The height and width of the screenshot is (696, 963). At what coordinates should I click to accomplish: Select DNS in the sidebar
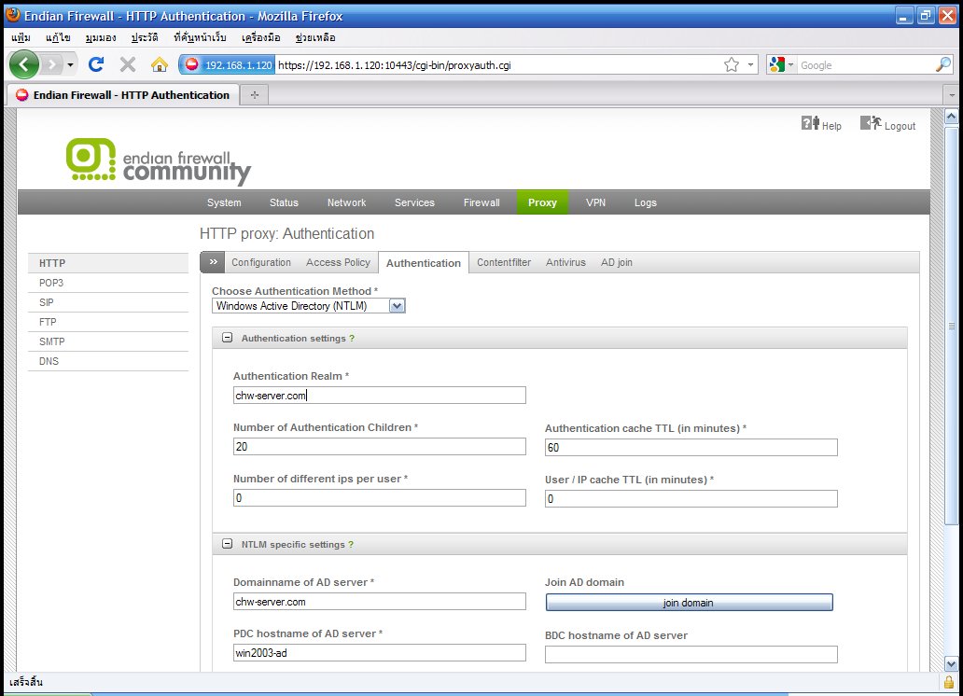tap(108, 361)
